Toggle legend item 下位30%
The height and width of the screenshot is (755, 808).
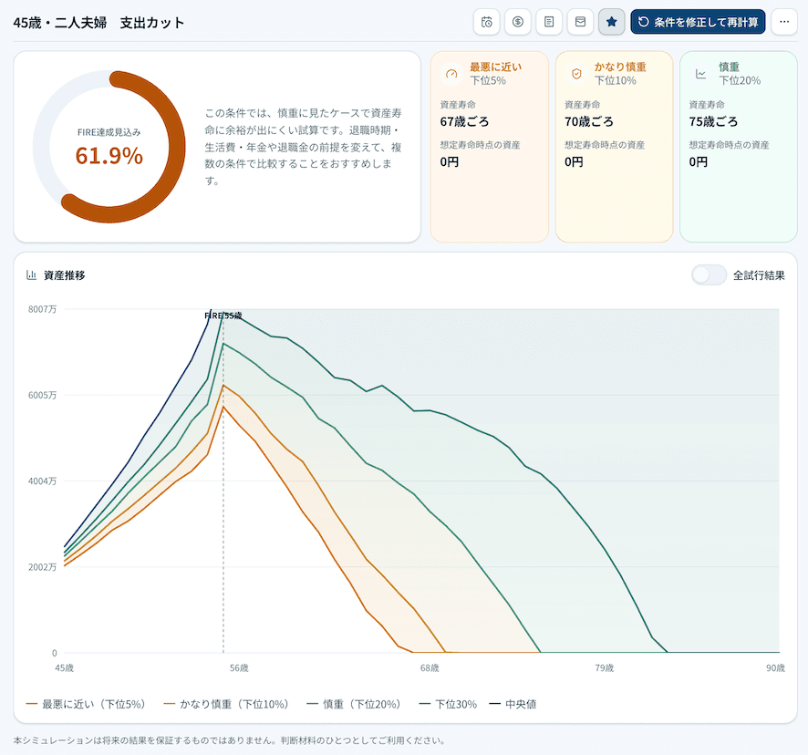coord(449,704)
